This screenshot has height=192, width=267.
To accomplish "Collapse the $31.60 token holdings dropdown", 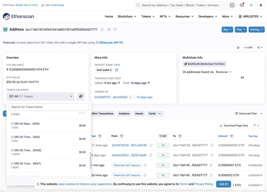I will coord(41,96).
